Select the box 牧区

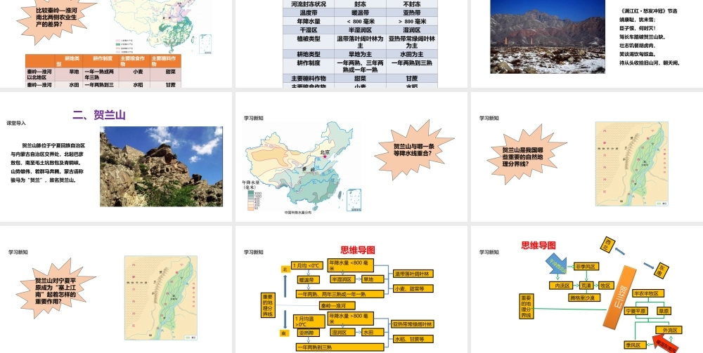pyautogui.click(x=605, y=285)
